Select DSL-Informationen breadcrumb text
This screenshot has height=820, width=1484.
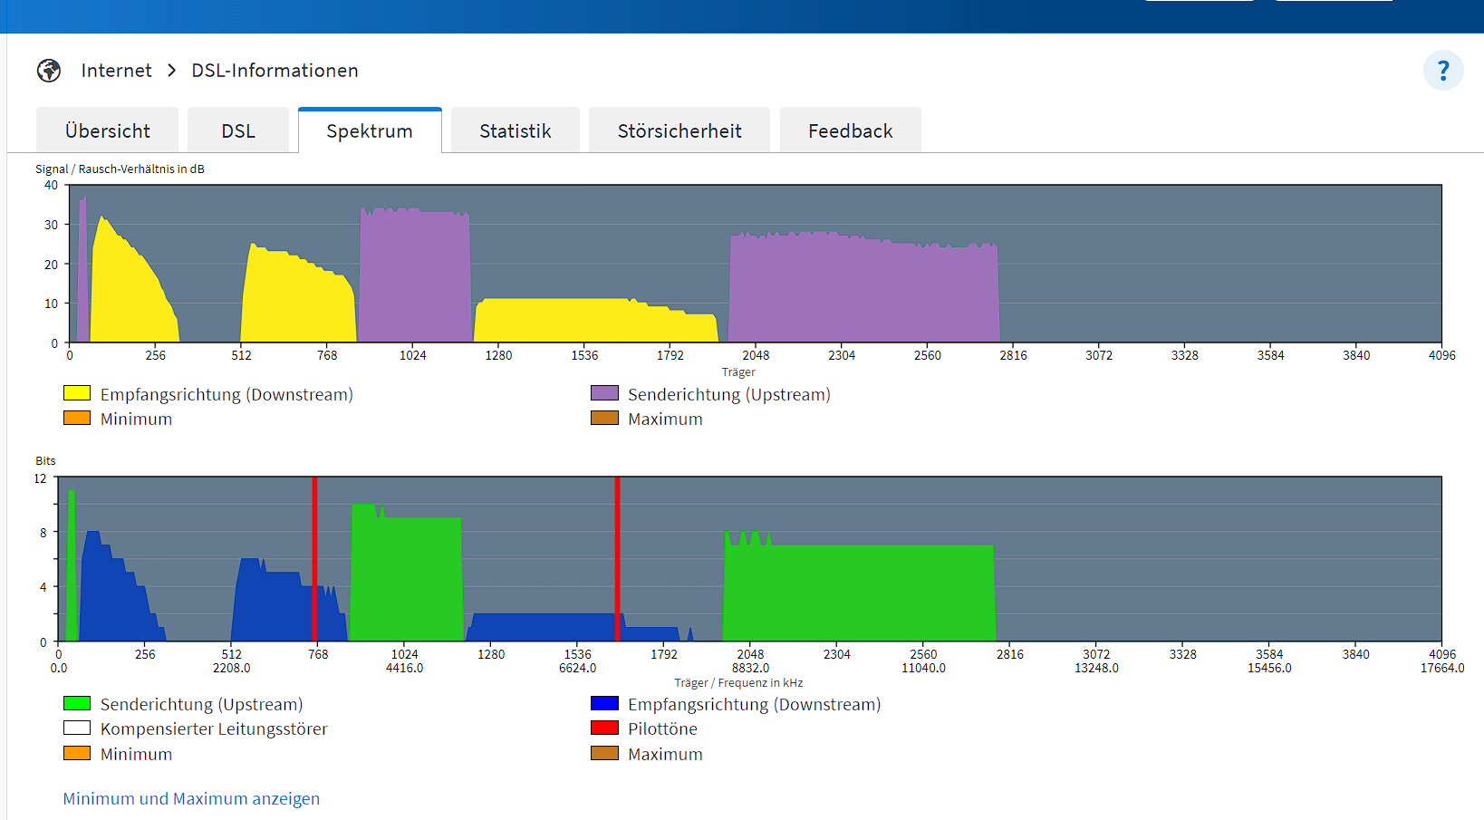275,71
